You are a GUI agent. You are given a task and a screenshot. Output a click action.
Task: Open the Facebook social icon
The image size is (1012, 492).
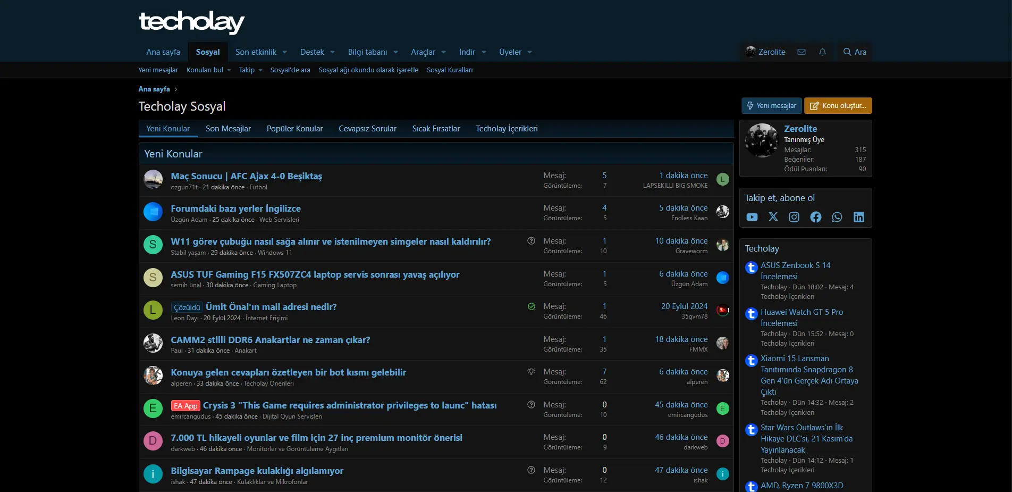(x=816, y=217)
